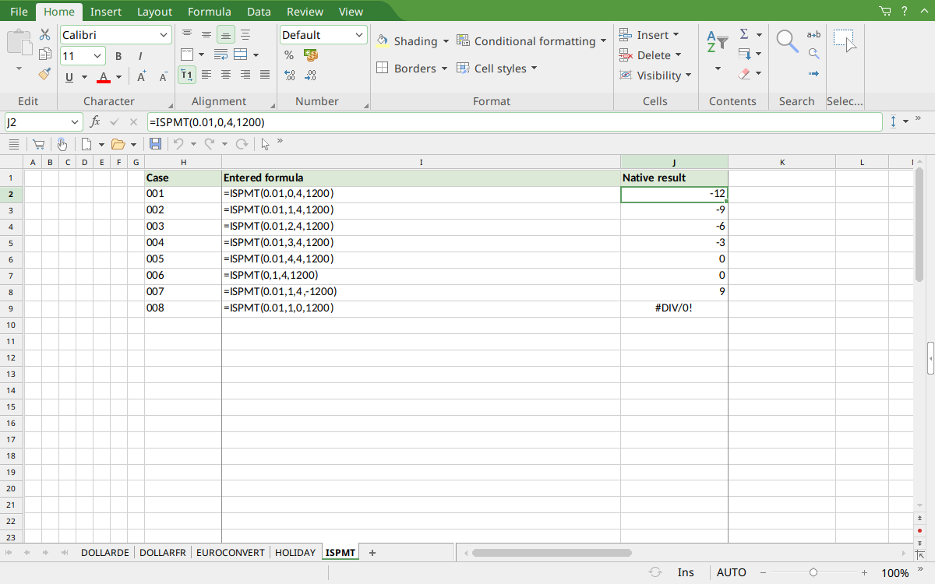The height and width of the screenshot is (584, 935).
Task: Click the Select area icon
Action: click(x=845, y=40)
